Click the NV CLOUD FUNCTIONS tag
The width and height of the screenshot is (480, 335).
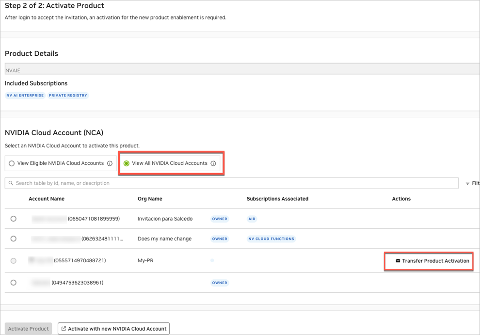click(271, 239)
